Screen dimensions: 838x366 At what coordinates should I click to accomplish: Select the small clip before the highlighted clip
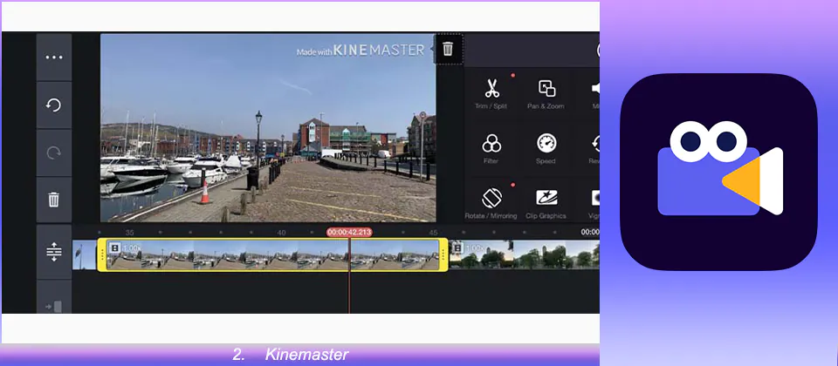pos(85,255)
